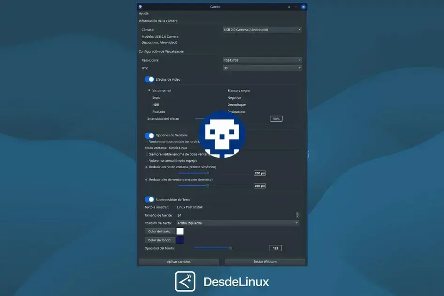Click the opacity value box 128
Screen dimensions: 444x296
point(275,248)
